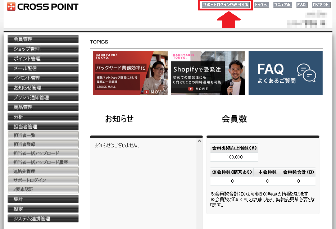
Task: Open システム連携管理 menu
Action: pos(43,219)
